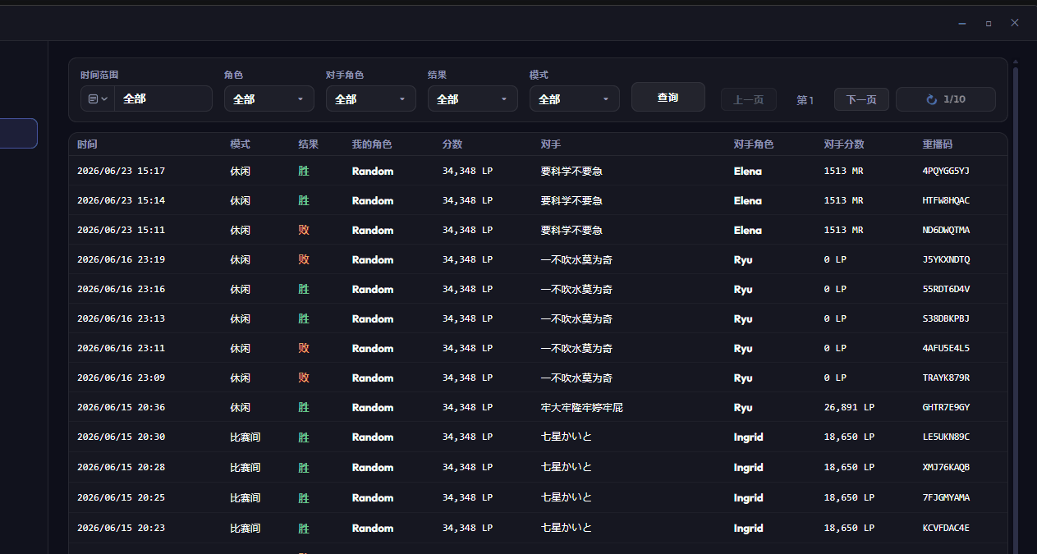
Task: Select replay code GHTR7E9GY
Action: 946,408
